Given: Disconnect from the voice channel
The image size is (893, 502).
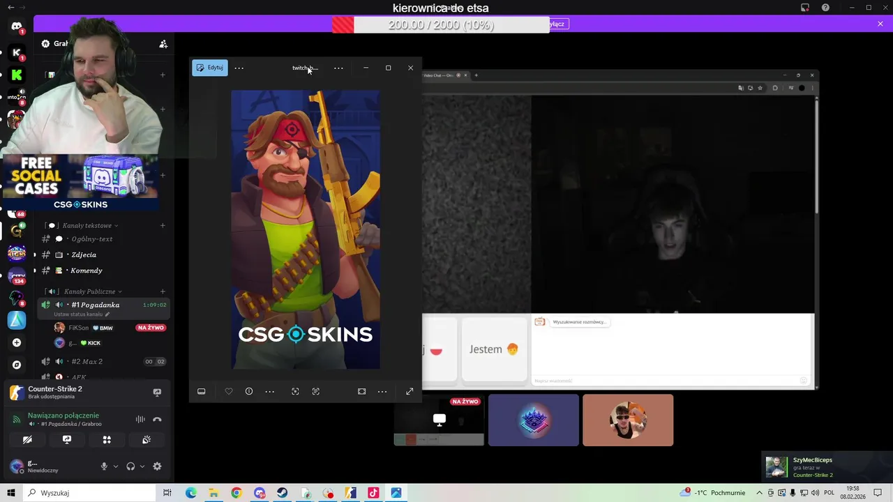Looking at the screenshot, I should click(157, 419).
